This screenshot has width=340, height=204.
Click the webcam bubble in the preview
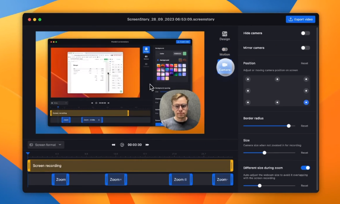pyautogui.click(x=180, y=110)
